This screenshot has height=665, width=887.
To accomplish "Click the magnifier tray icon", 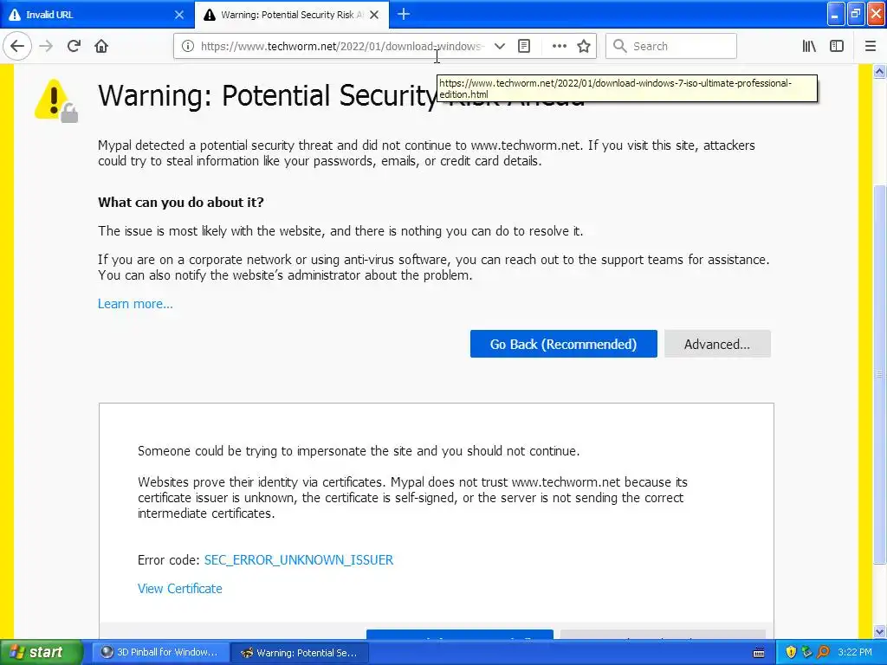I will [x=824, y=652].
